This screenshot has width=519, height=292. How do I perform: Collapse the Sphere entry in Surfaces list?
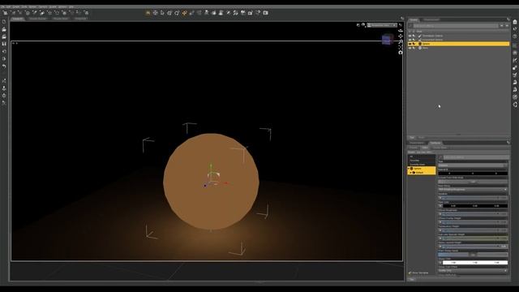click(x=409, y=169)
